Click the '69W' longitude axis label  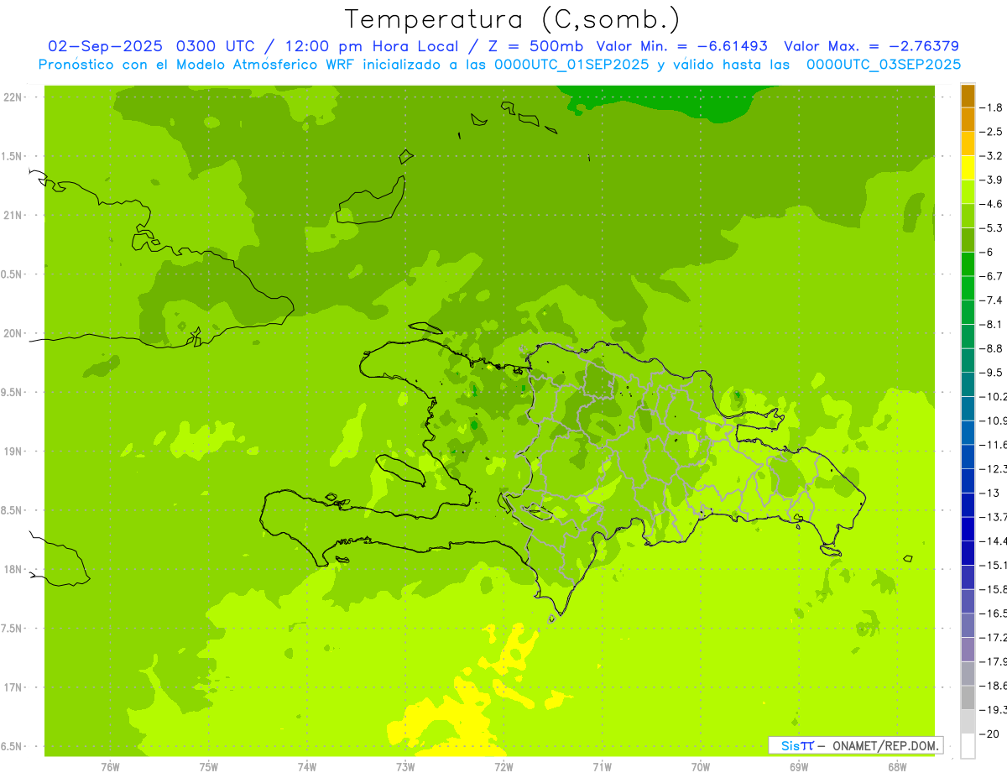(798, 767)
